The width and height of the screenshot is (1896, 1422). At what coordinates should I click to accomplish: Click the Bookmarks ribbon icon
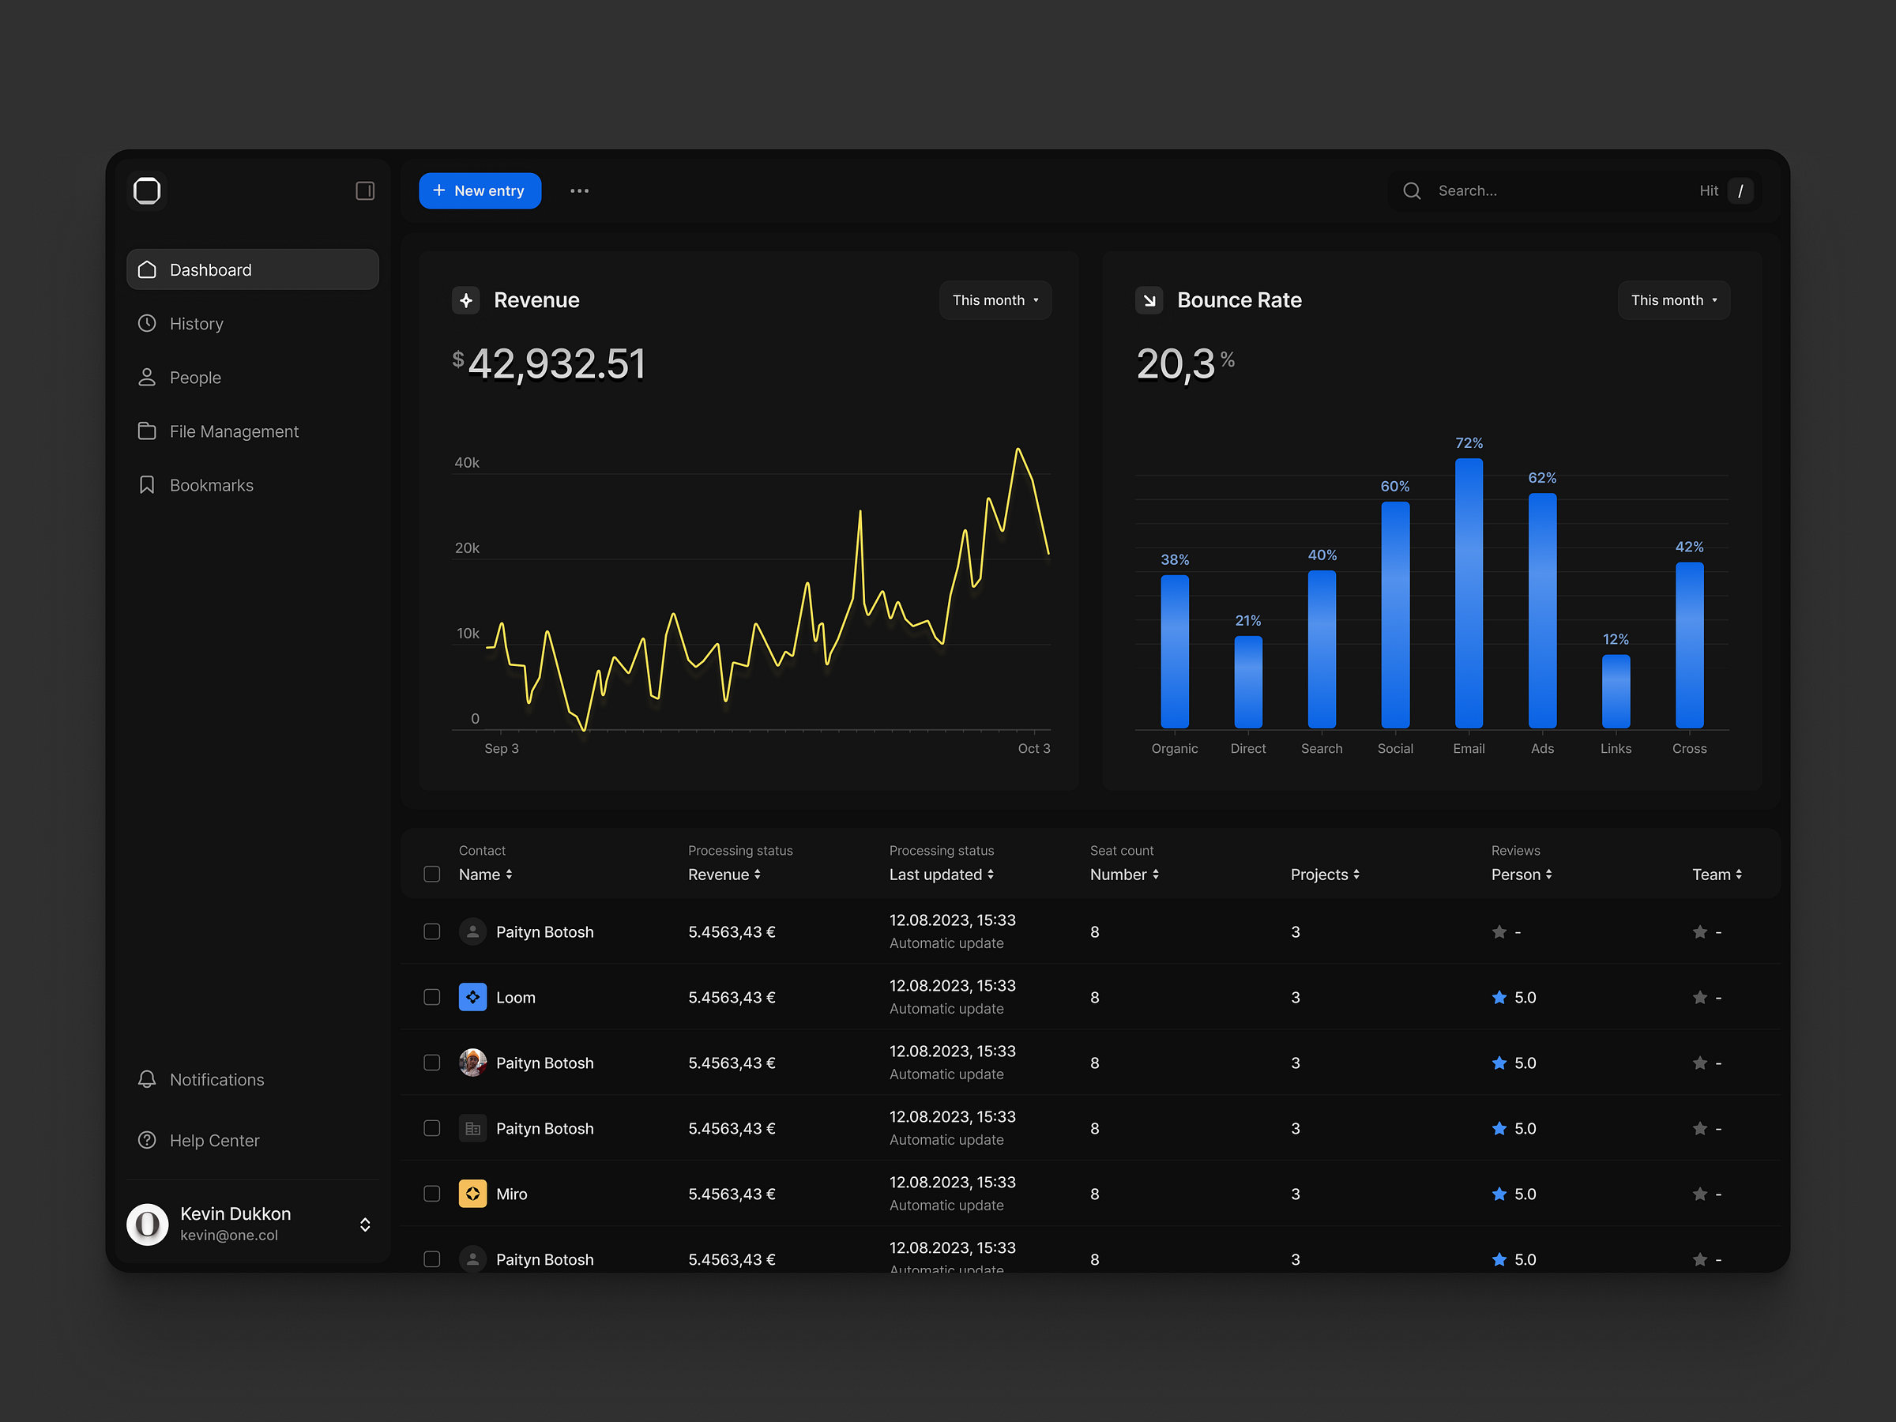tap(148, 485)
